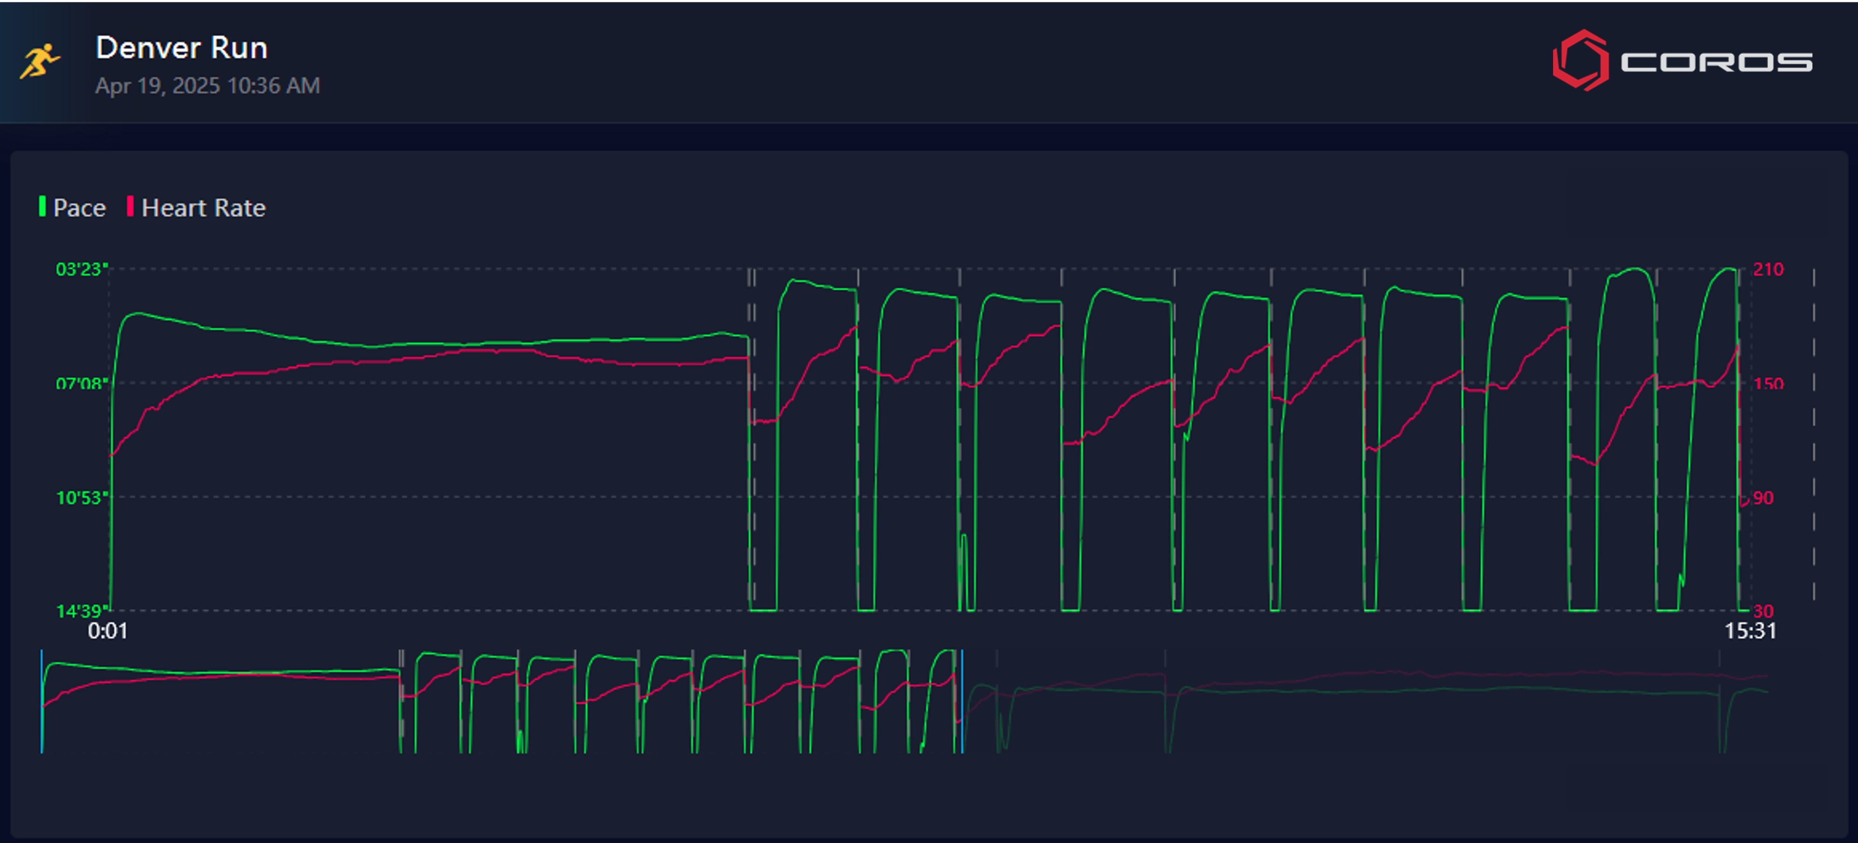Click the red Heart Rate color marker

(x=130, y=206)
